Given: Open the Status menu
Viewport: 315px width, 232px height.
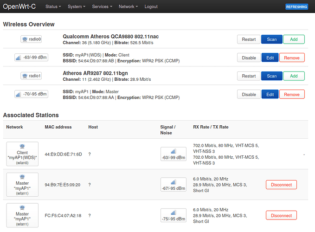Looking at the screenshot, I should [x=53, y=6].
